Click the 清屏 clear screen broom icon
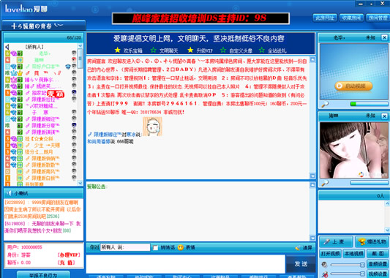The image size is (390, 278). [x=298, y=248]
